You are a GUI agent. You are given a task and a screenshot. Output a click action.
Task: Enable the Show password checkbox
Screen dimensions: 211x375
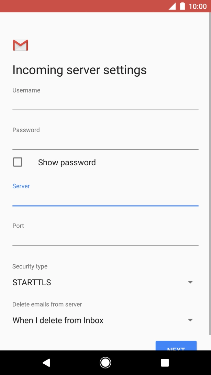(x=18, y=162)
